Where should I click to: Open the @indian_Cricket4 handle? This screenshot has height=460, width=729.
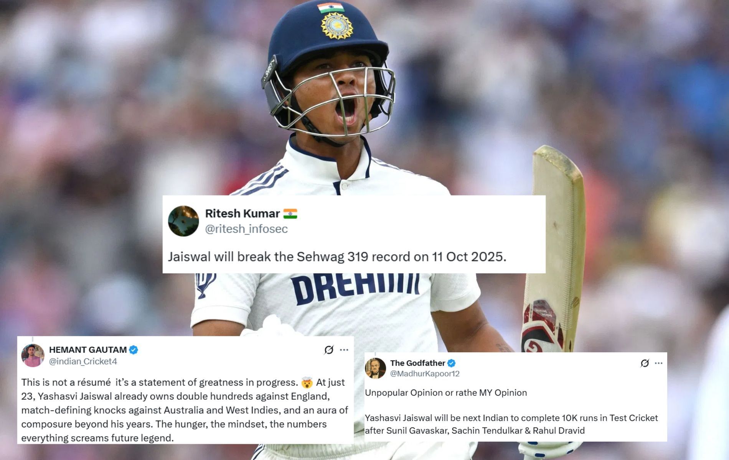click(83, 361)
